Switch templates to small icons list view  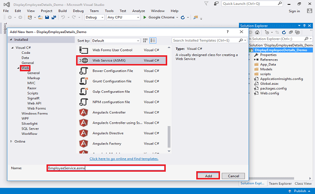coord(153,41)
